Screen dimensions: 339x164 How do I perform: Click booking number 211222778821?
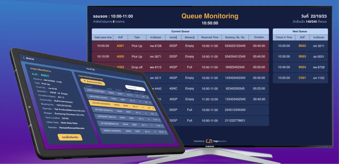[x=235, y=121]
